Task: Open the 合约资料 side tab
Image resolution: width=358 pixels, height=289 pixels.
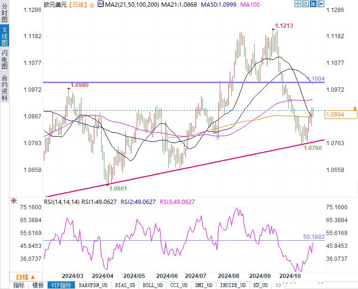Action: (x=4, y=88)
